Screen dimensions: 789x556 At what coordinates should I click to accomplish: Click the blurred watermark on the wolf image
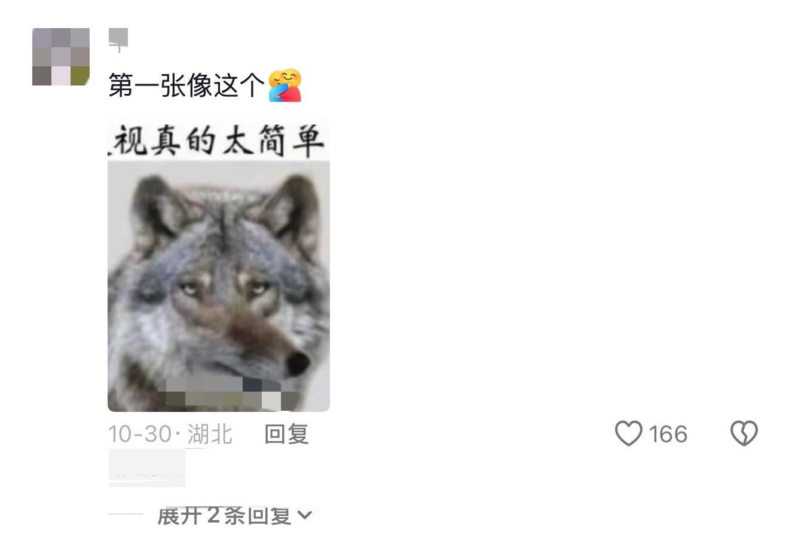coord(231,393)
